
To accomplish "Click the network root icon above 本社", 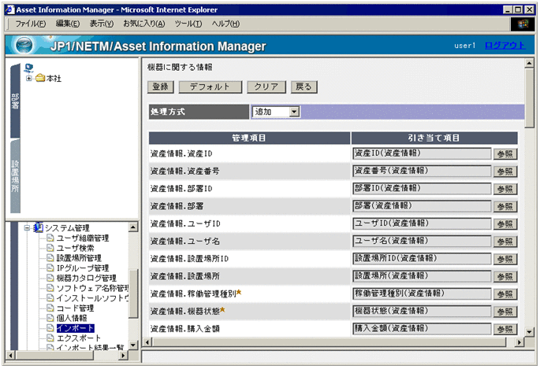I will click(x=30, y=67).
